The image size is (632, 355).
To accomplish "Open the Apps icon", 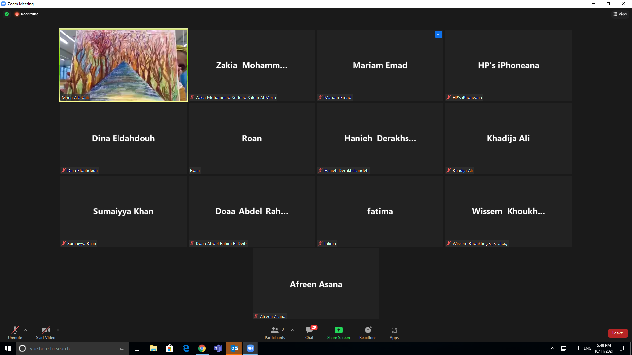I will pyautogui.click(x=394, y=330).
